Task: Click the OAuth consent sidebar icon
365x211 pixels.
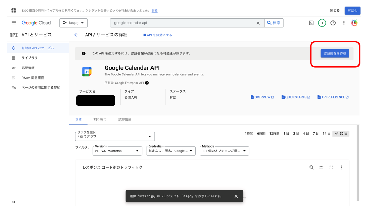Action: [x=14, y=78]
